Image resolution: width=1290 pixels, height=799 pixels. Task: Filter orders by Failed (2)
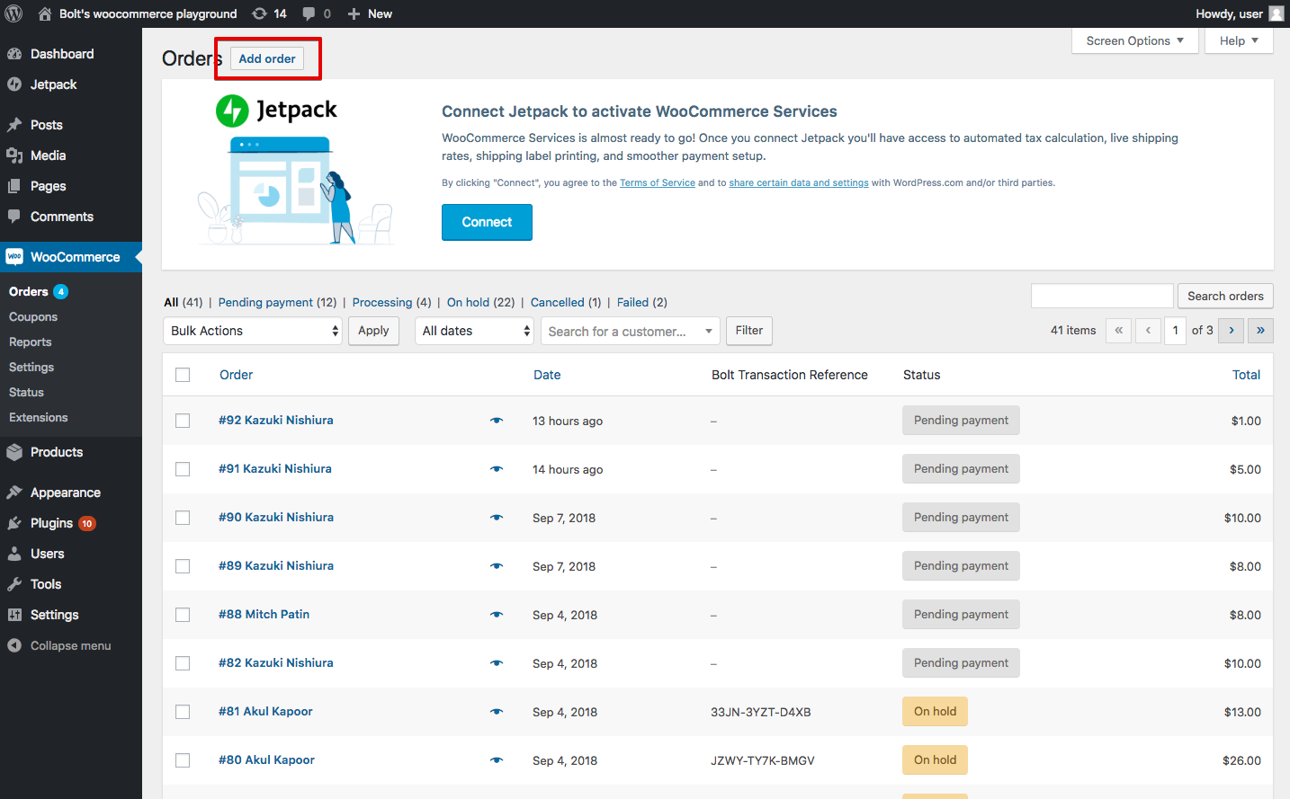click(642, 302)
